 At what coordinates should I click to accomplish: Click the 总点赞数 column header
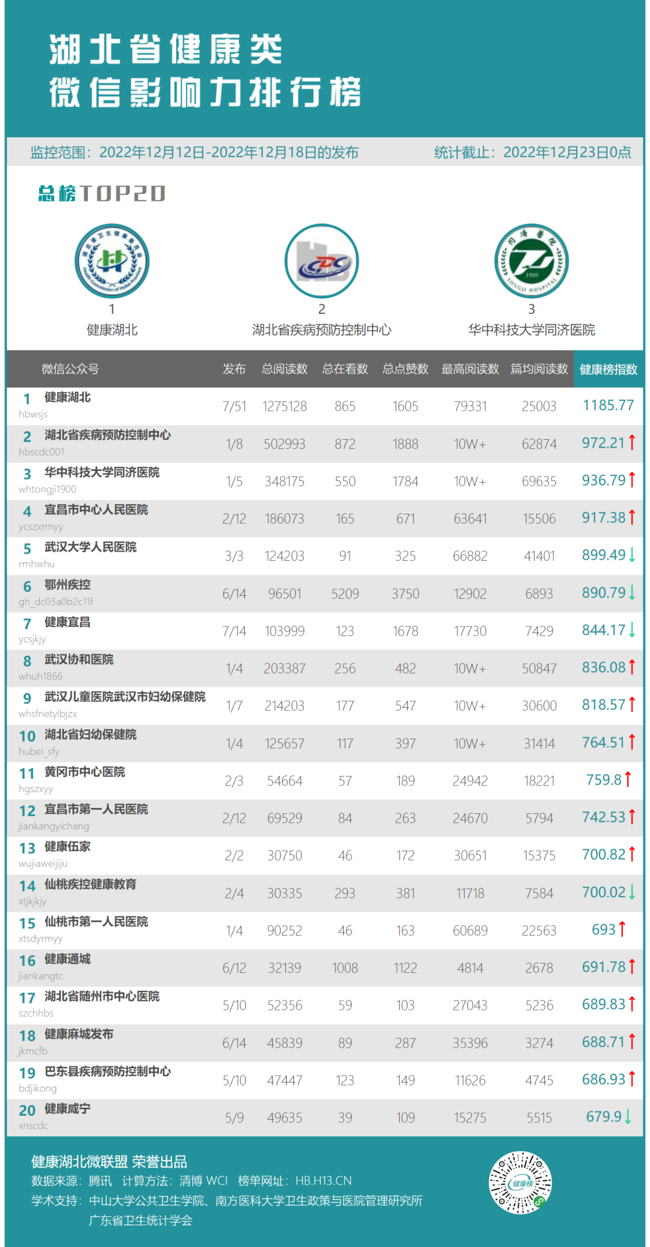(406, 369)
